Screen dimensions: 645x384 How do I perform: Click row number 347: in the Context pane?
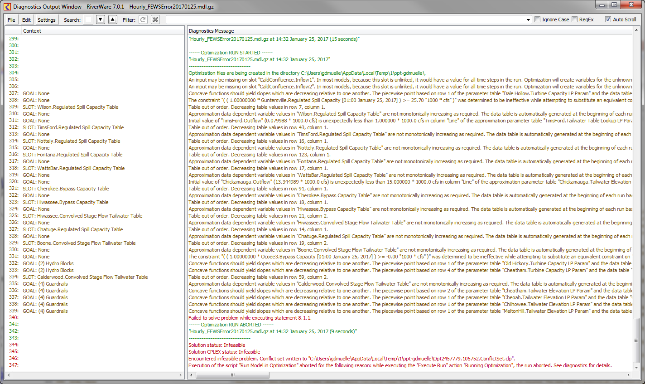click(x=14, y=365)
